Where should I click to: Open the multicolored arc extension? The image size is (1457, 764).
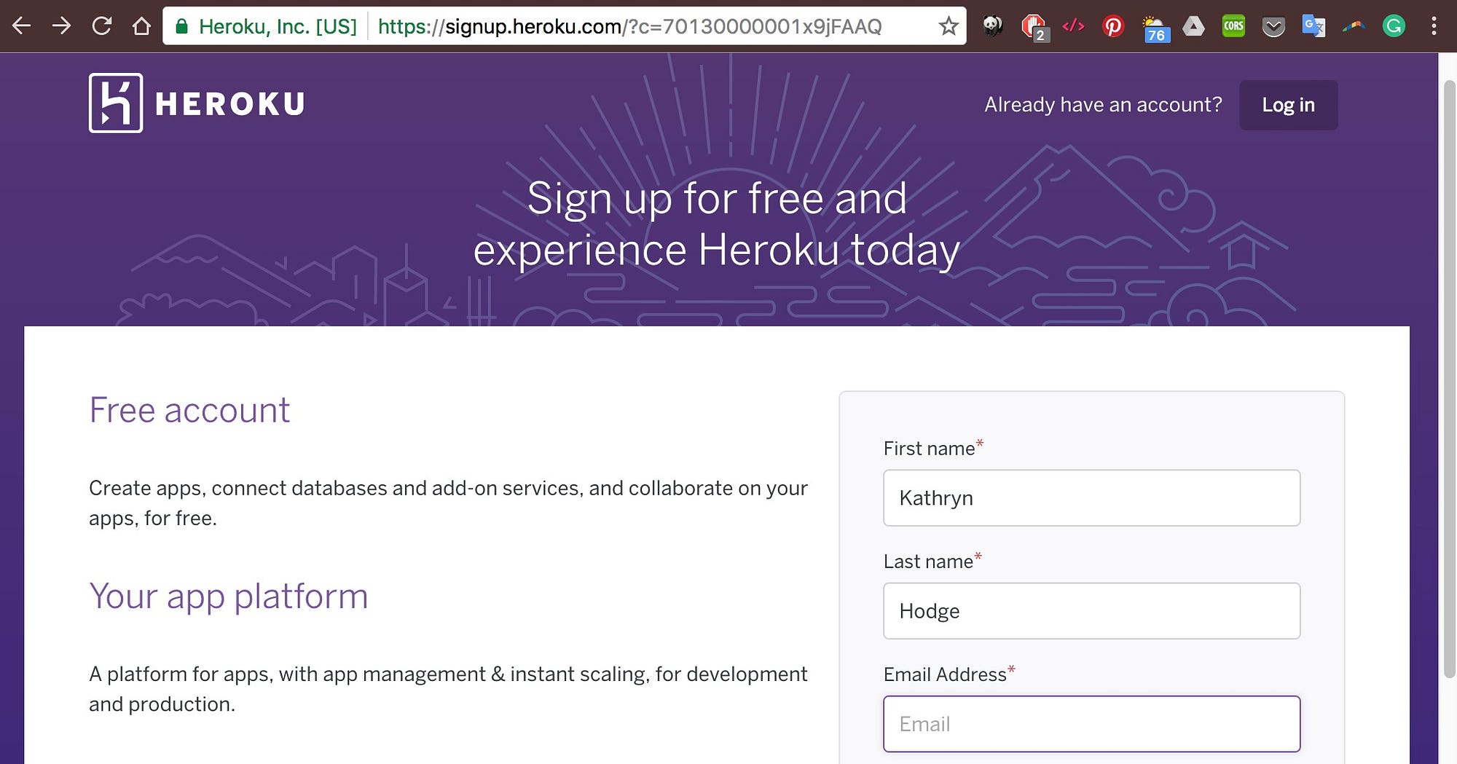point(1354,27)
